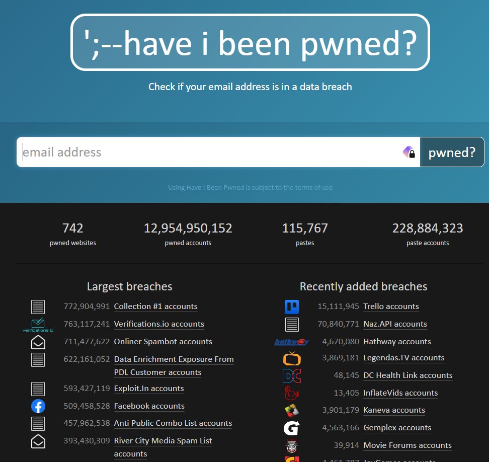
Task: Open Anti Public Combo List accounts link
Action: tap(173, 423)
